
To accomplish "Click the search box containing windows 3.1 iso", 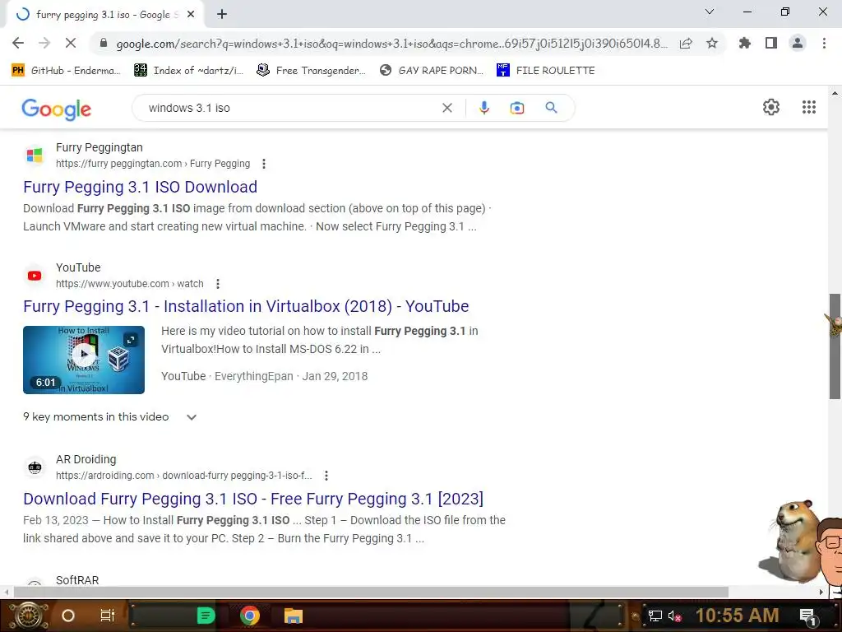I will (290, 108).
